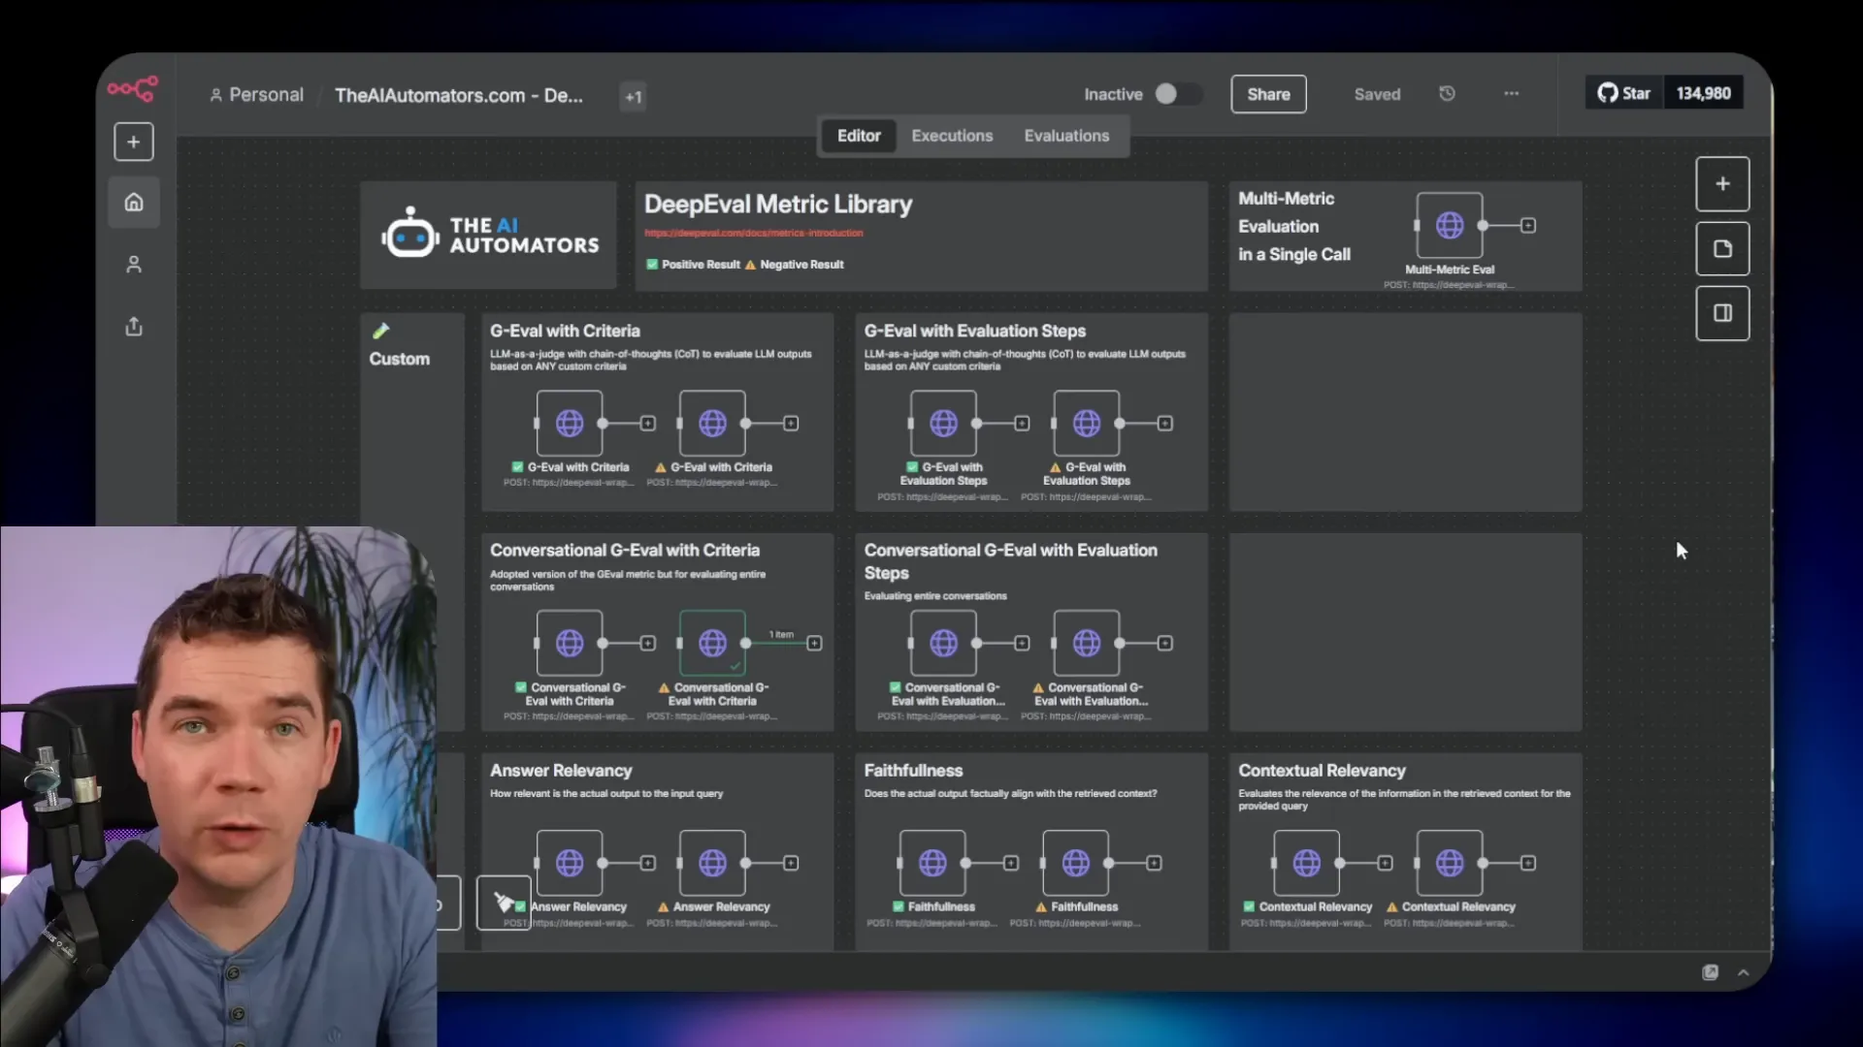1863x1047 pixels.
Task: Select negative G-Eval with Evaluation Steps node
Action: pos(1087,424)
